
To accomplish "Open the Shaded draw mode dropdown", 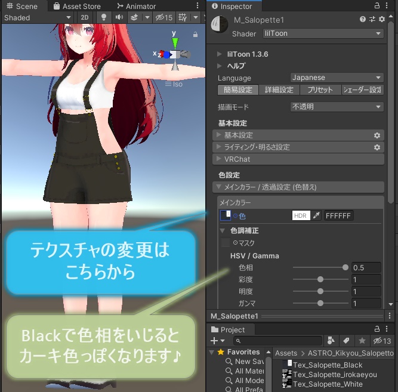I will click(x=38, y=17).
